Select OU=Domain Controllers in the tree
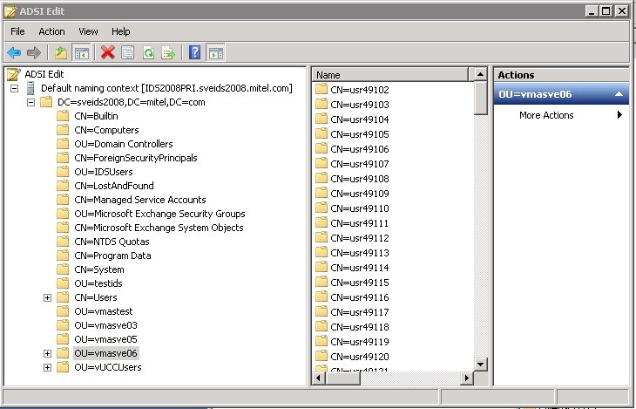Image resolution: width=636 pixels, height=409 pixels. [124, 144]
